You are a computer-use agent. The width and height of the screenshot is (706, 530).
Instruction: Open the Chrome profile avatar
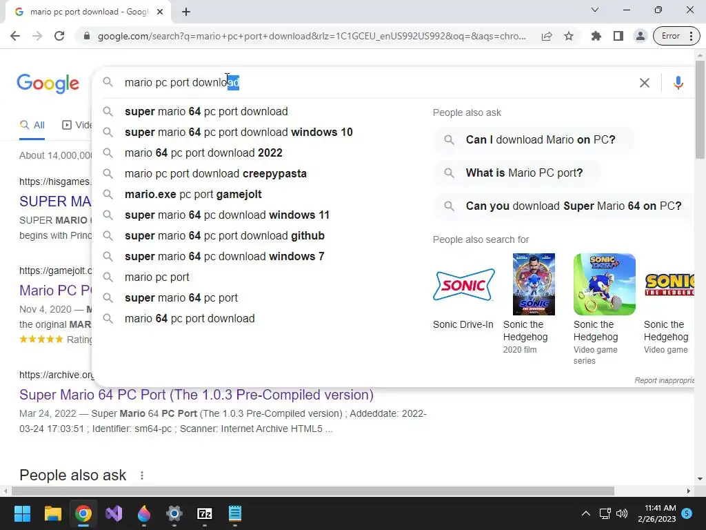click(x=640, y=36)
